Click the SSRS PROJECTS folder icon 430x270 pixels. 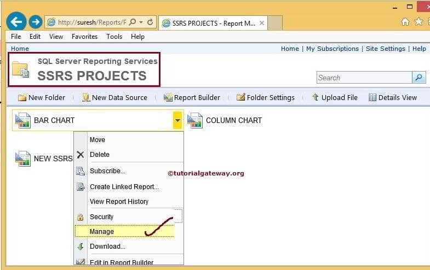tap(21, 69)
